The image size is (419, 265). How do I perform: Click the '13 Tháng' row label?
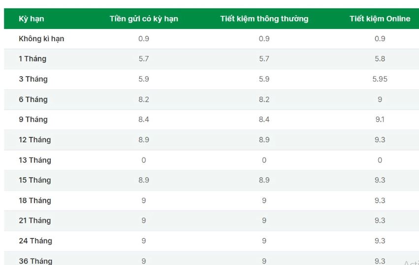(35, 160)
